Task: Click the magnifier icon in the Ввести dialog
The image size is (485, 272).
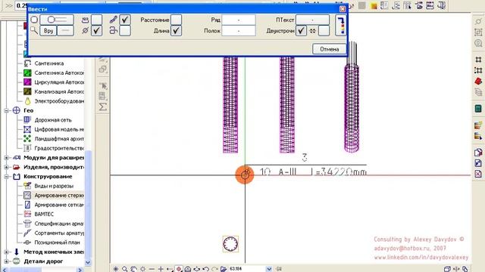Action: (x=34, y=30)
